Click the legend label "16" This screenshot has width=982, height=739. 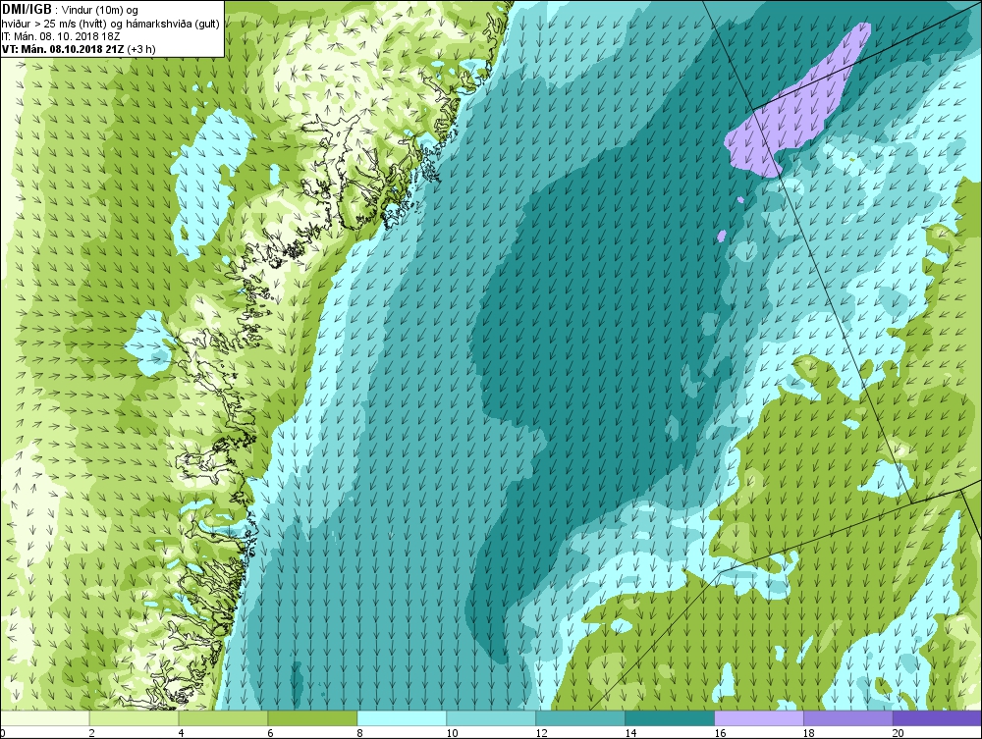pyautogui.click(x=720, y=733)
